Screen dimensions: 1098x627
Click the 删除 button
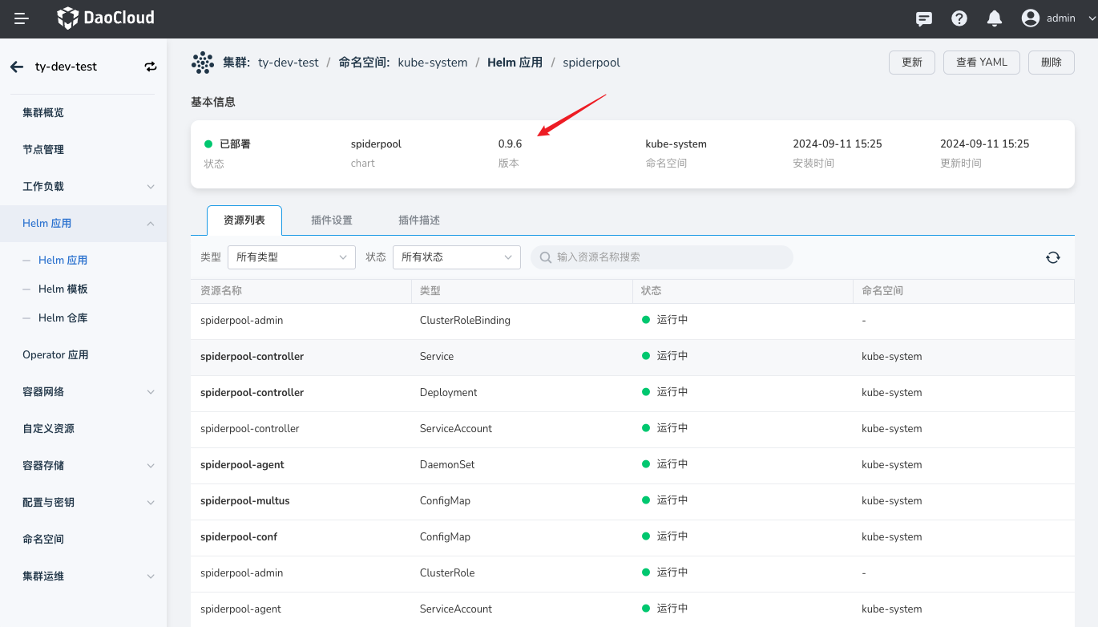coord(1051,63)
